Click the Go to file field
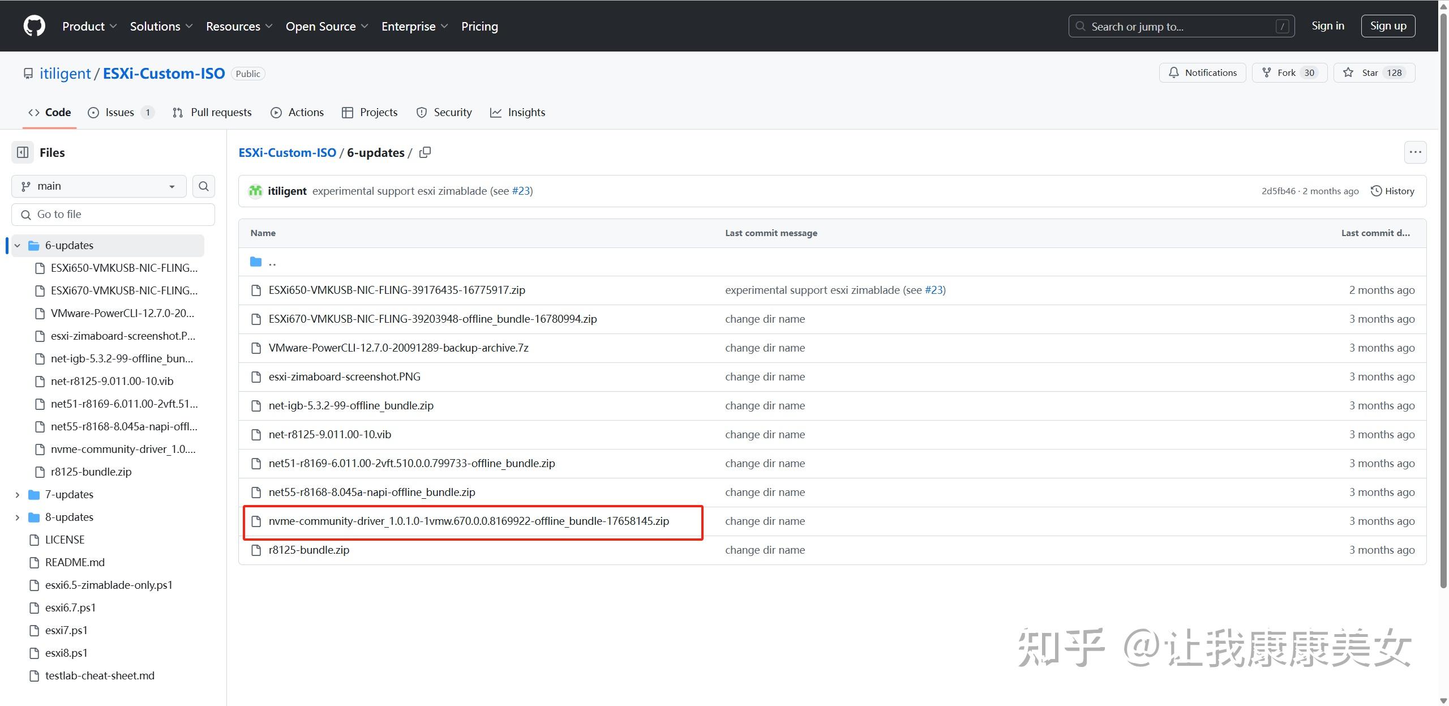 113,215
